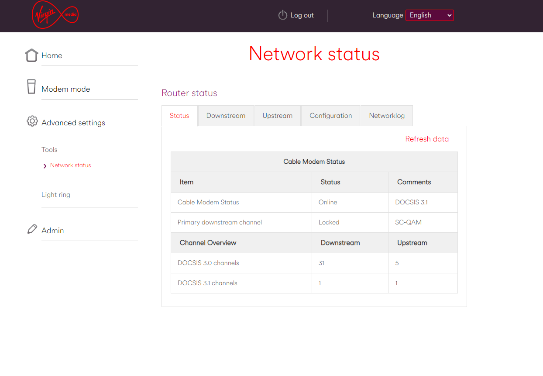Switch to the Downstream tab
This screenshot has width=543, height=376.
pyautogui.click(x=226, y=115)
